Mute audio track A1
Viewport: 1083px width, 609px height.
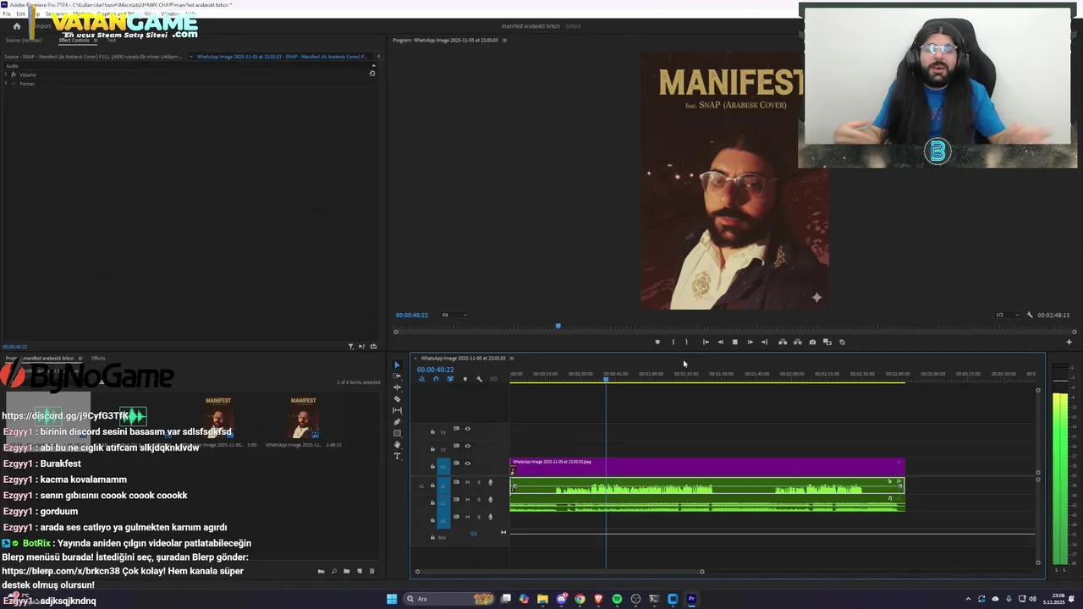coord(467,482)
